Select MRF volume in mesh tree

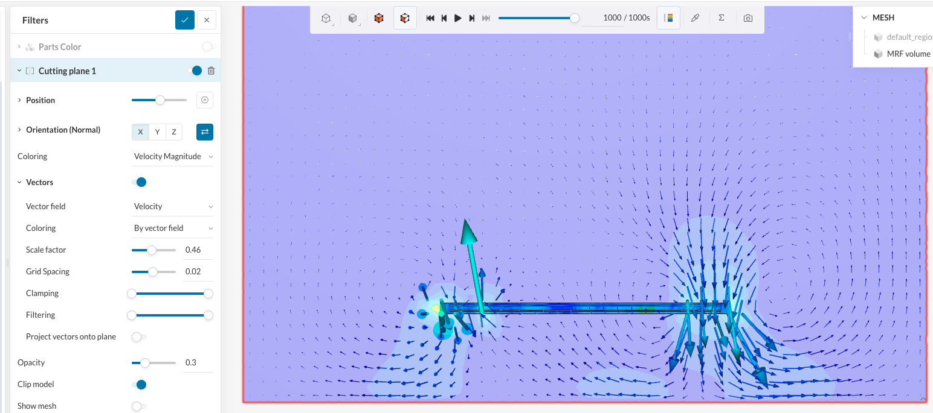[x=908, y=54]
